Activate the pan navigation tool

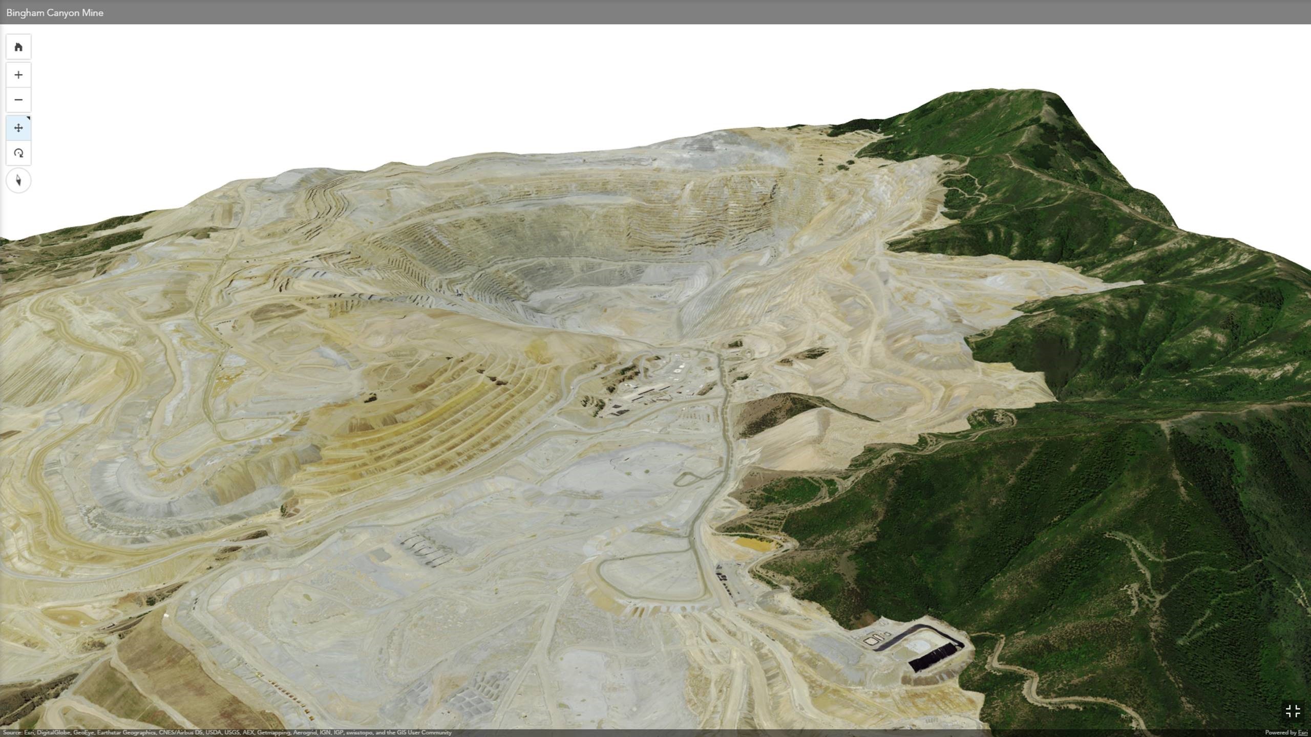pos(18,128)
